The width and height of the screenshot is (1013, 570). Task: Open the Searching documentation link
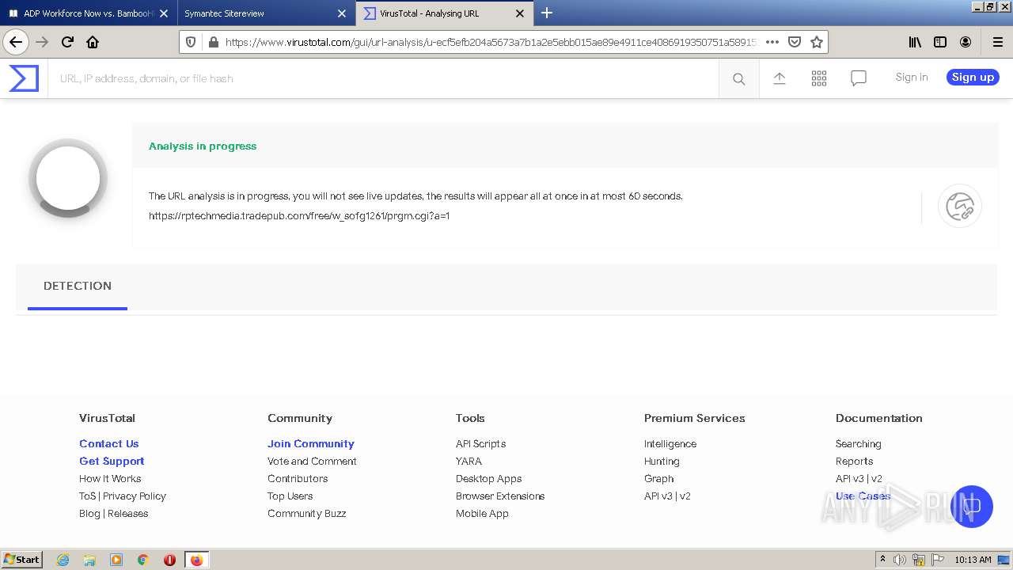coord(858,443)
